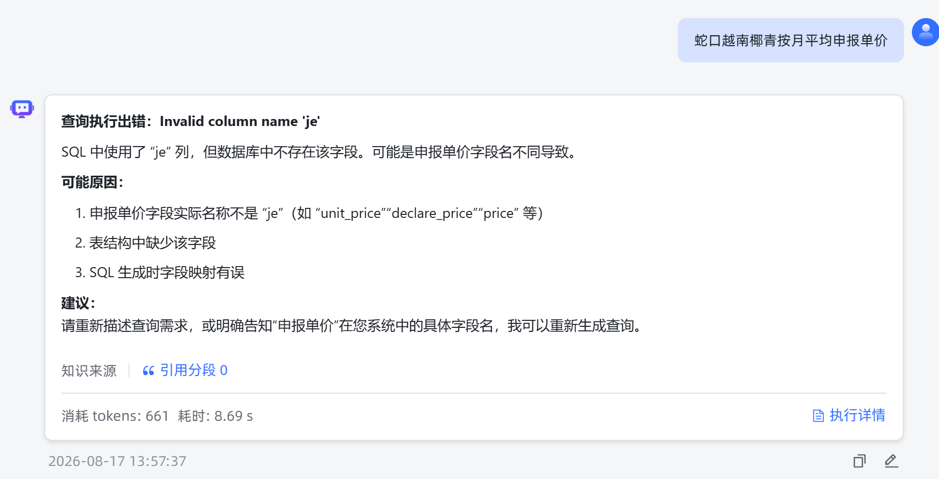Click list item 表结构中缺少该字段

pos(146,243)
